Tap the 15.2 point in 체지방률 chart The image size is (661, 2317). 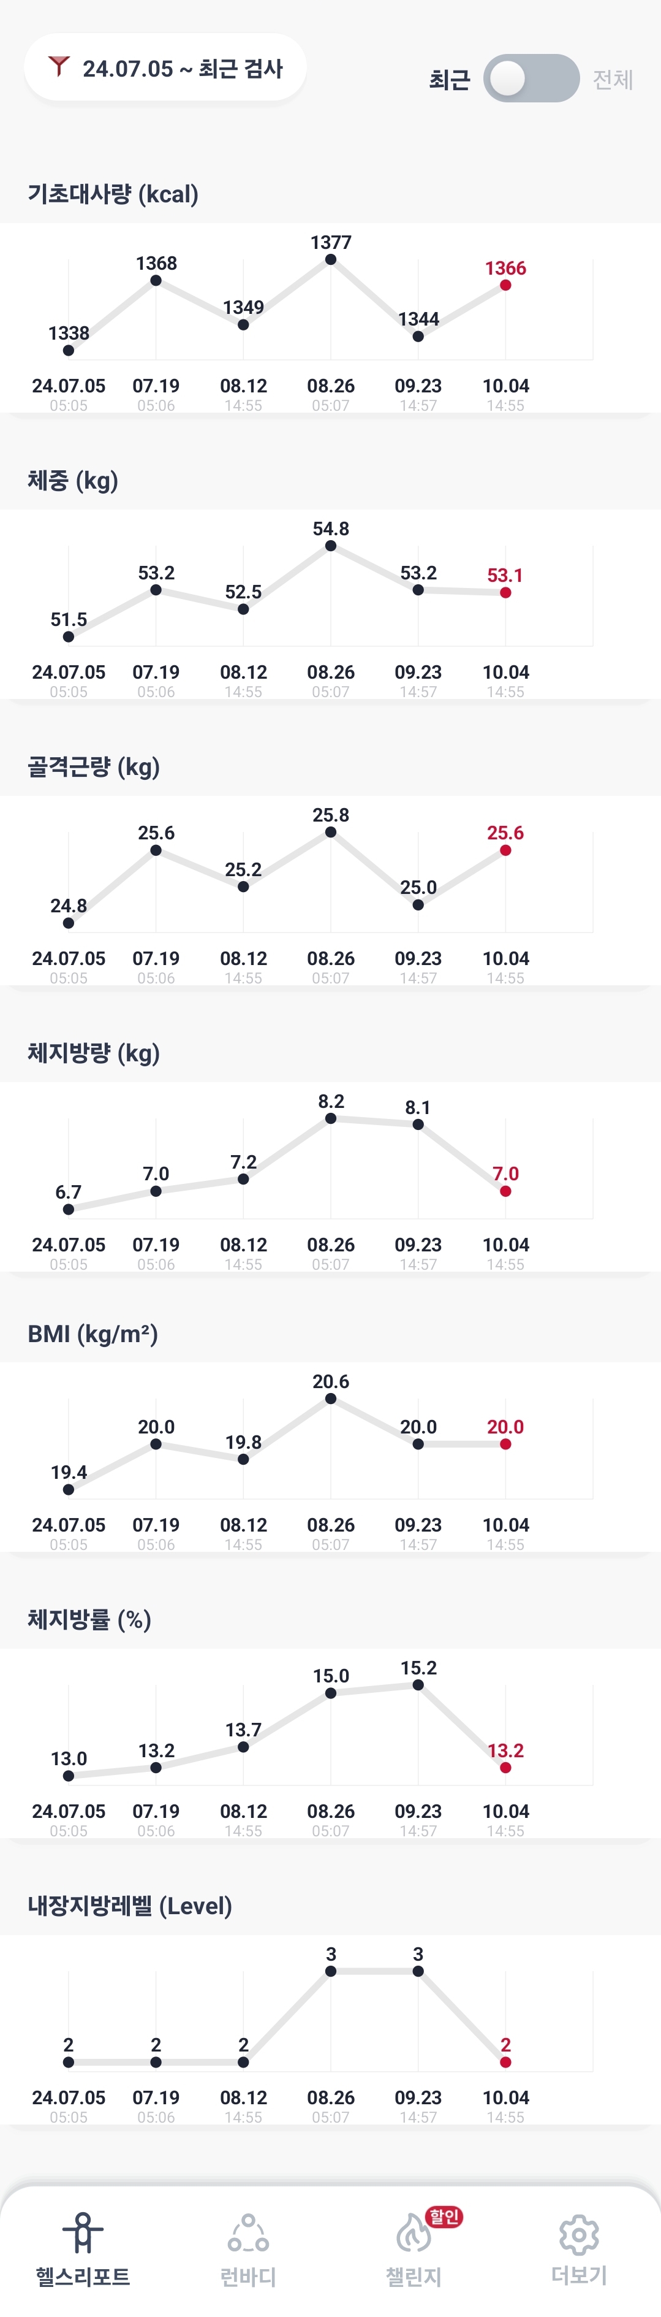418,1685
